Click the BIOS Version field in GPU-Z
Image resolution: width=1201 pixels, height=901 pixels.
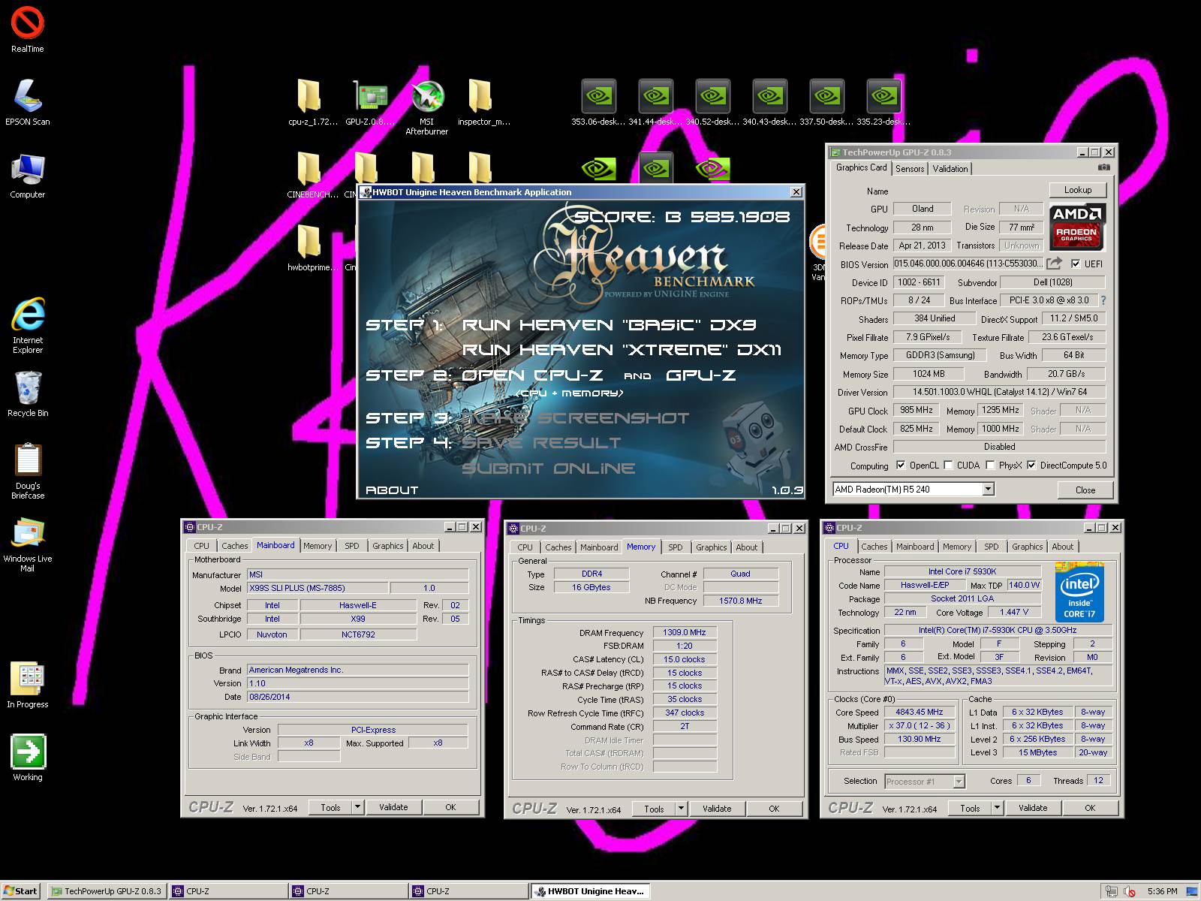(968, 264)
